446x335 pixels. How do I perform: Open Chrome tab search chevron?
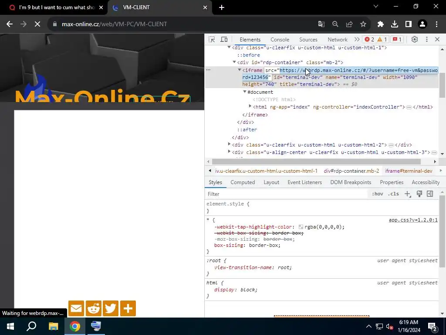click(376, 6)
